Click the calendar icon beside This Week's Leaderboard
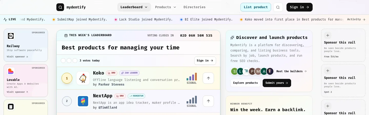369x115 pixels. coord(66,35)
